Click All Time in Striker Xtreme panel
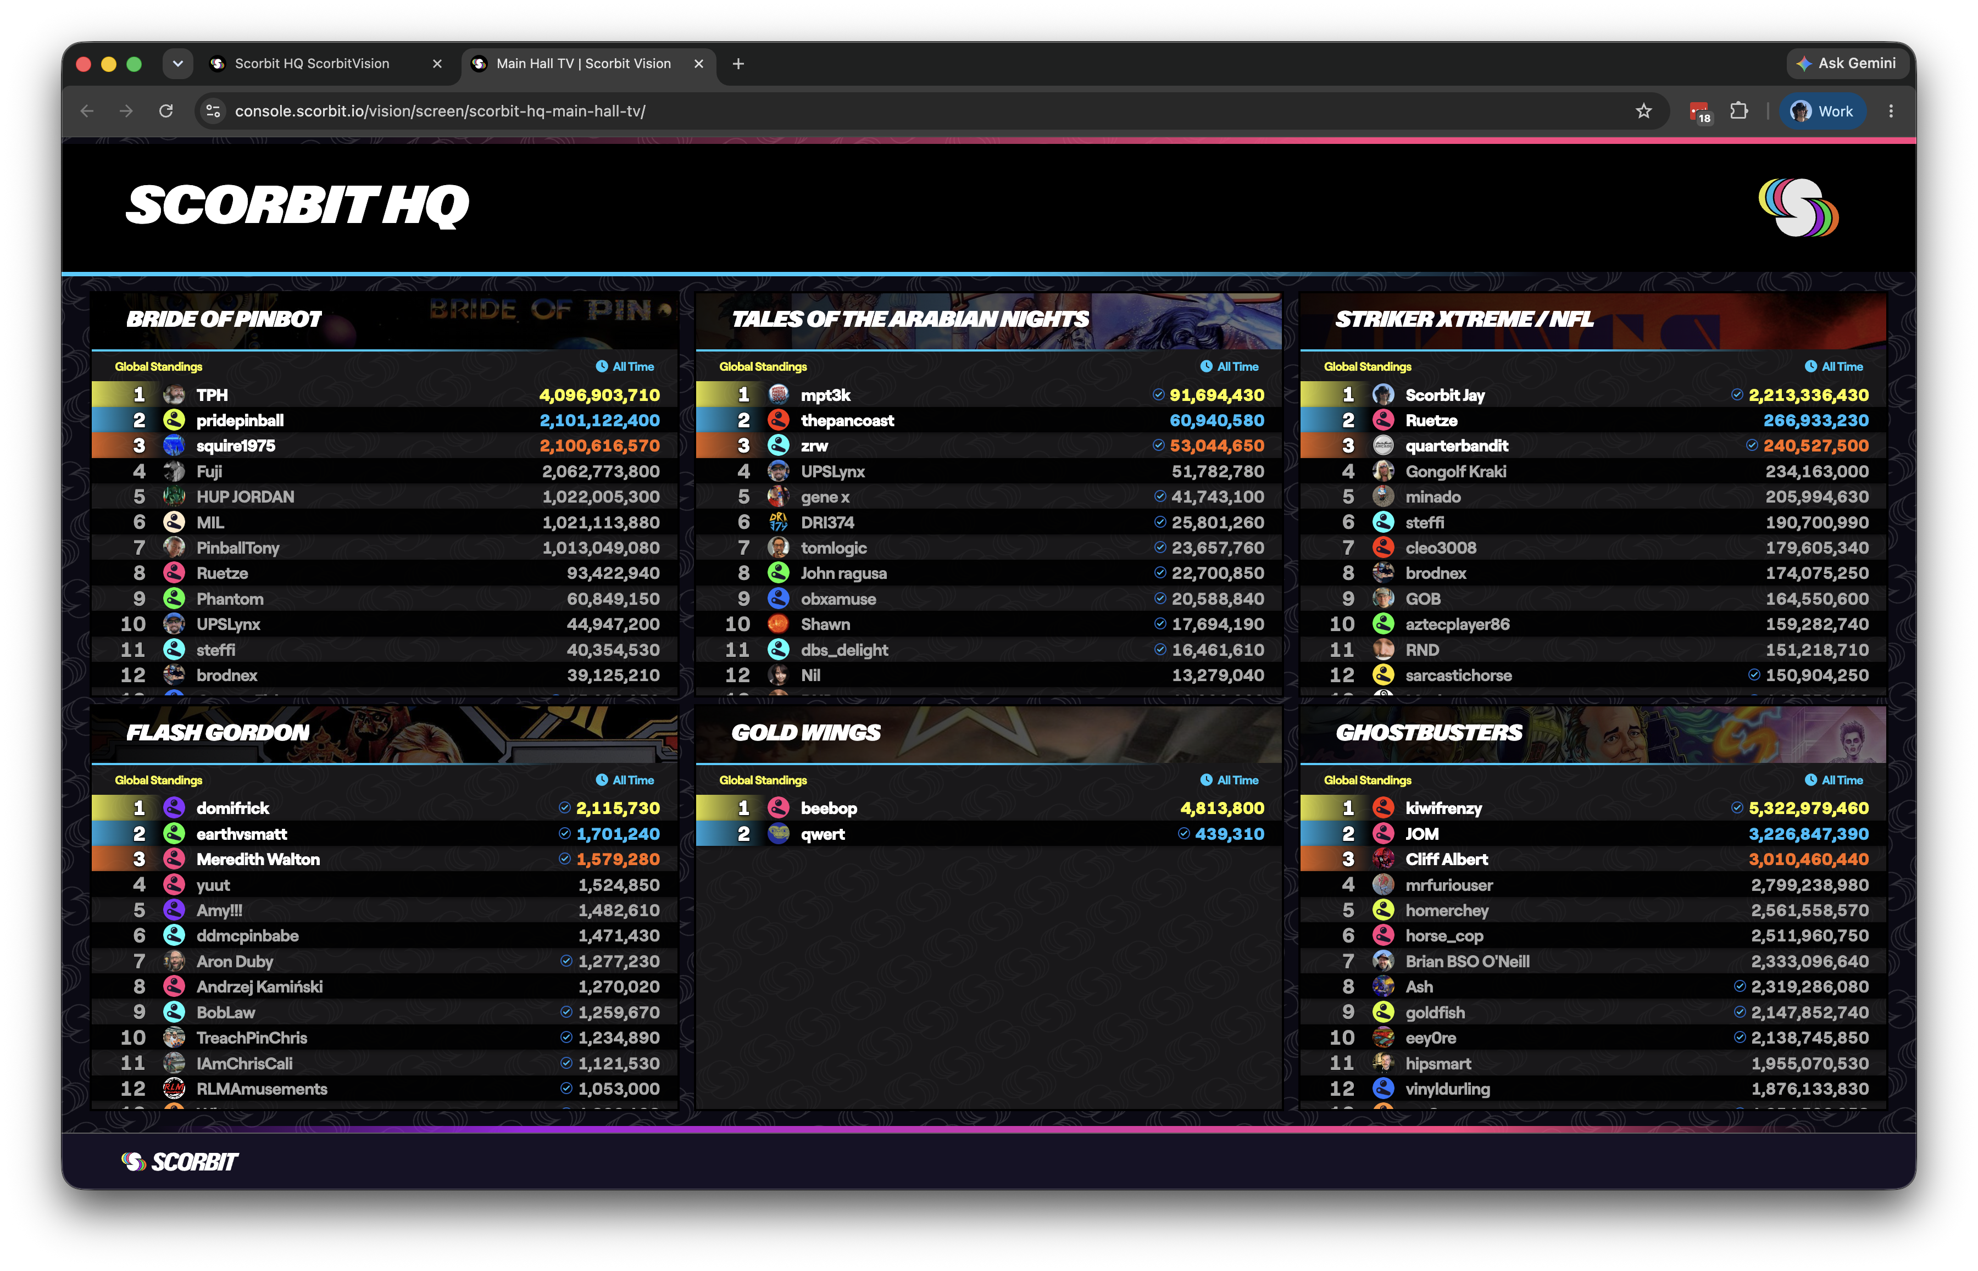The height and width of the screenshot is (1271, 1978). tap(1833, 366)
